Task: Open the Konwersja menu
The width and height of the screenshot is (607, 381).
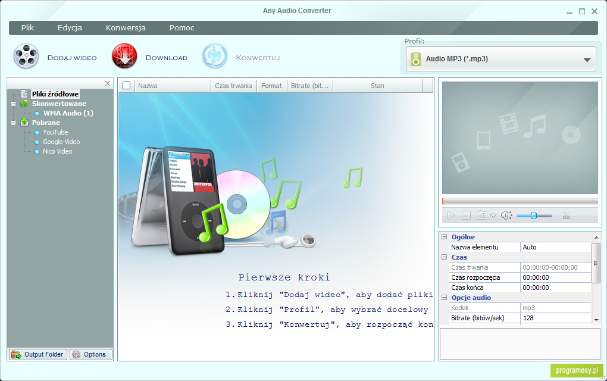Action: pyautogui.click(x=126, y=28)
